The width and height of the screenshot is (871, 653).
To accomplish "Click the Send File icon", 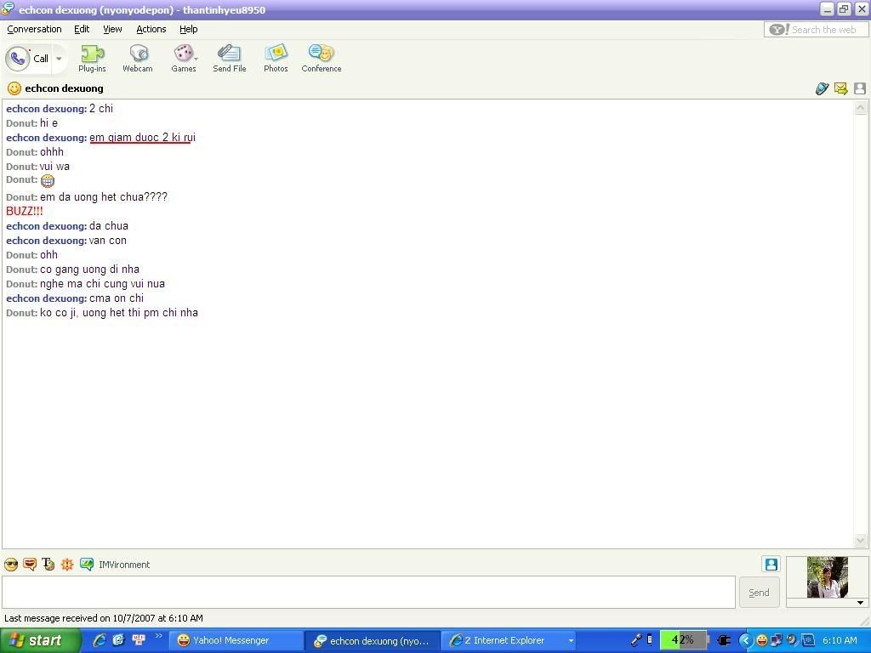I will point(229,58).
